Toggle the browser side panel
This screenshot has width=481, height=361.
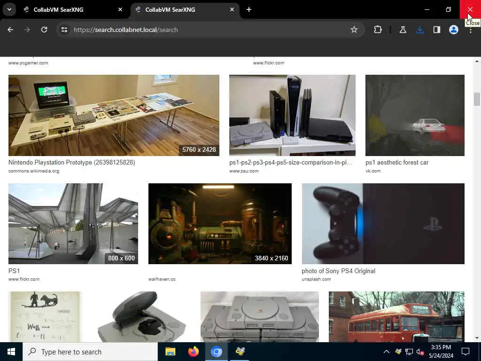[437, 30]
